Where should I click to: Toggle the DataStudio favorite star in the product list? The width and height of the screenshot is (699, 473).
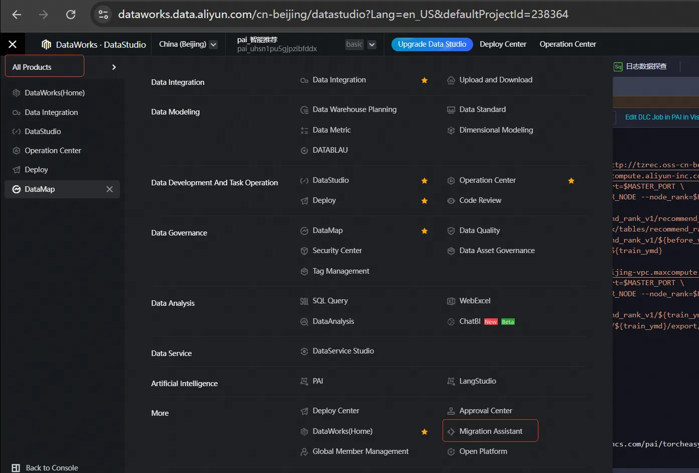[425, 181]
